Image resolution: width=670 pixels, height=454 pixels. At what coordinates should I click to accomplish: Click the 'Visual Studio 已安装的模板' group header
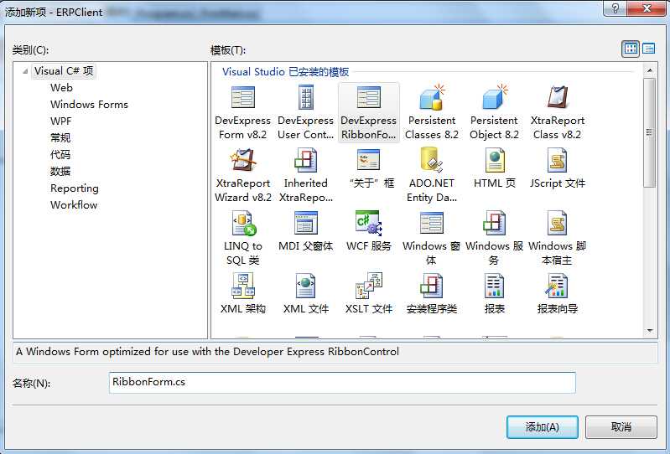tap(285, 72)
